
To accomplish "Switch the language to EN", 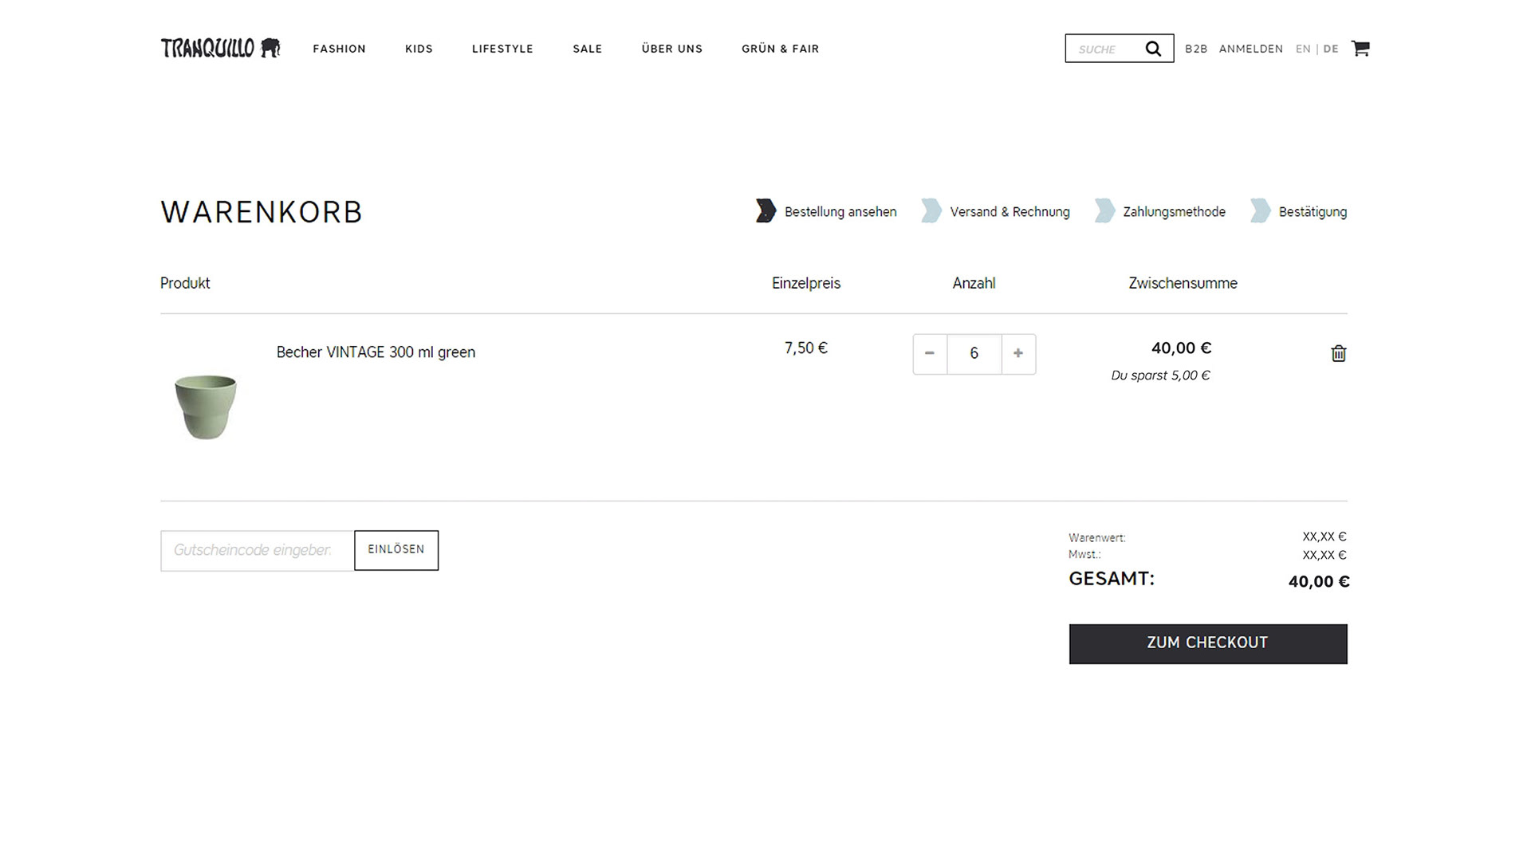I will (1303, 49).
